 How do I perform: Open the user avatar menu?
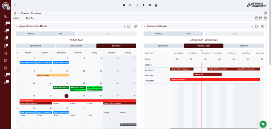[6, 6]
